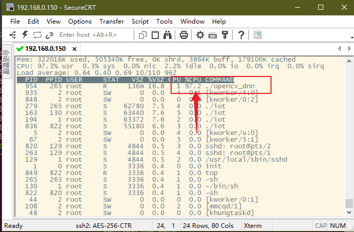The image size is (354, 232).
Task: Click the Public Key Assistant key icon
Action: [225, 35]
